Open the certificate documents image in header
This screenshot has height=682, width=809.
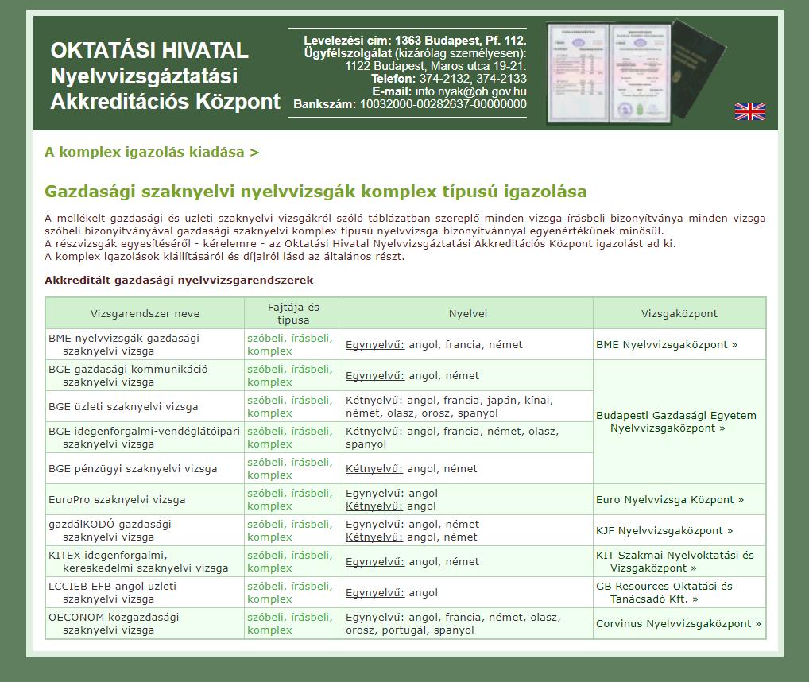click(637, 73)
